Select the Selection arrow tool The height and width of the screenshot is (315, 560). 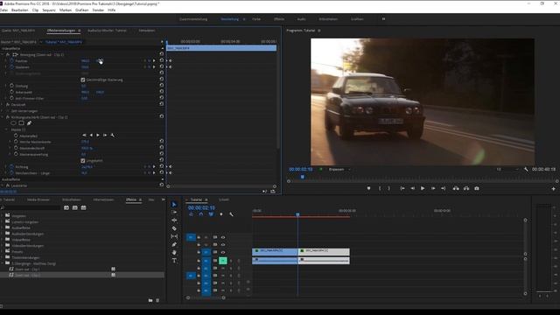[x=174, y=204]
